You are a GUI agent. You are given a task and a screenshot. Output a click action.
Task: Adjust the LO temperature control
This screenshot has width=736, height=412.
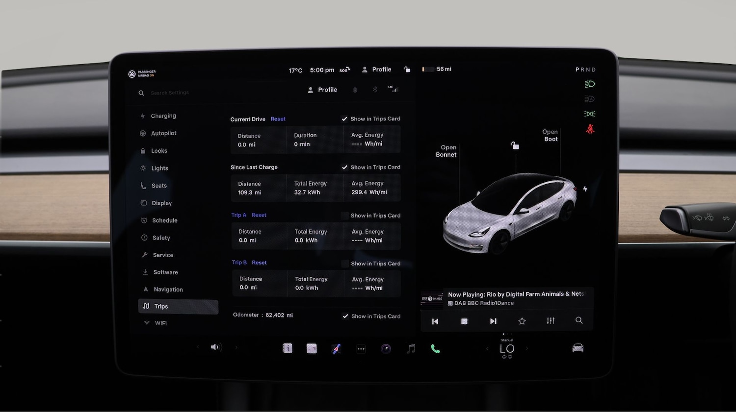click(506, 348)
